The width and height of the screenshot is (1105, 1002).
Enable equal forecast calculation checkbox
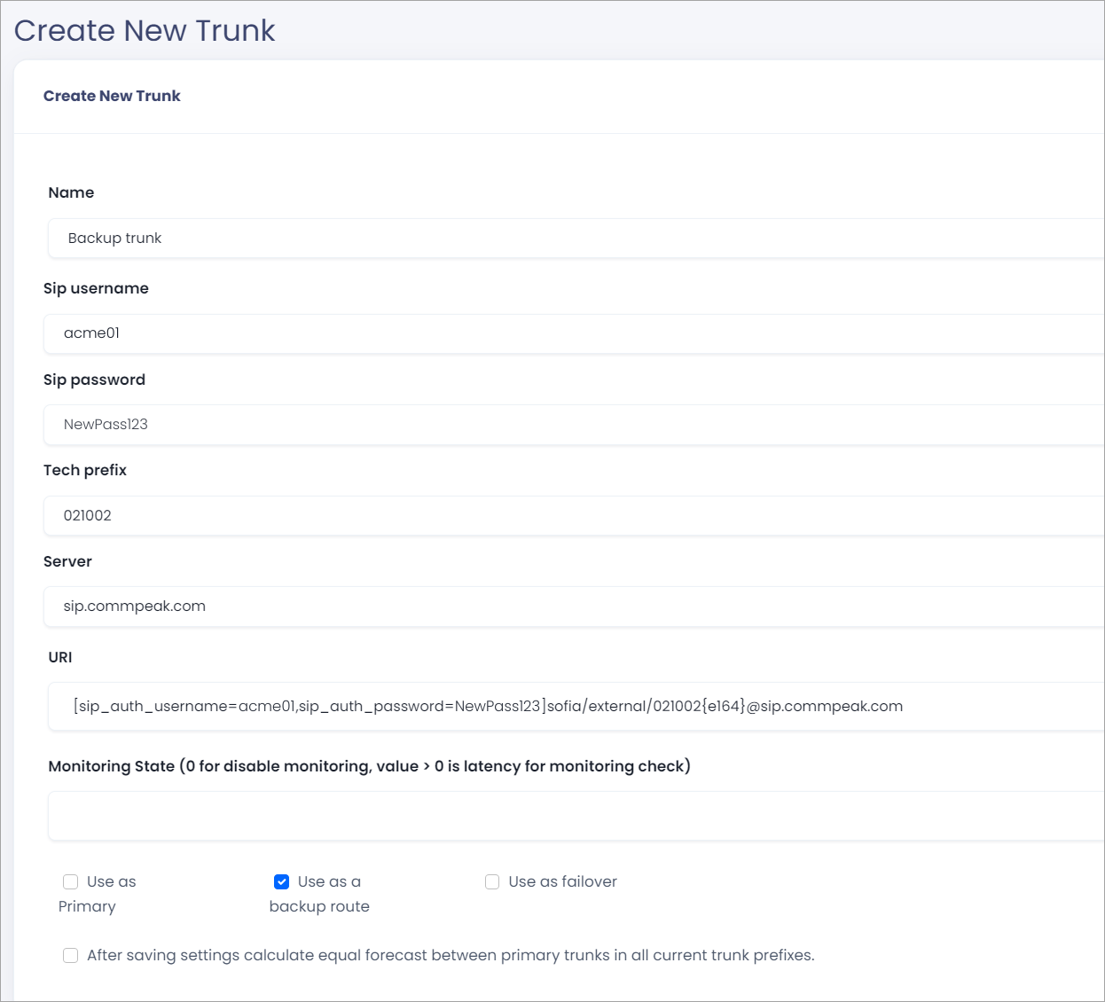71,955
